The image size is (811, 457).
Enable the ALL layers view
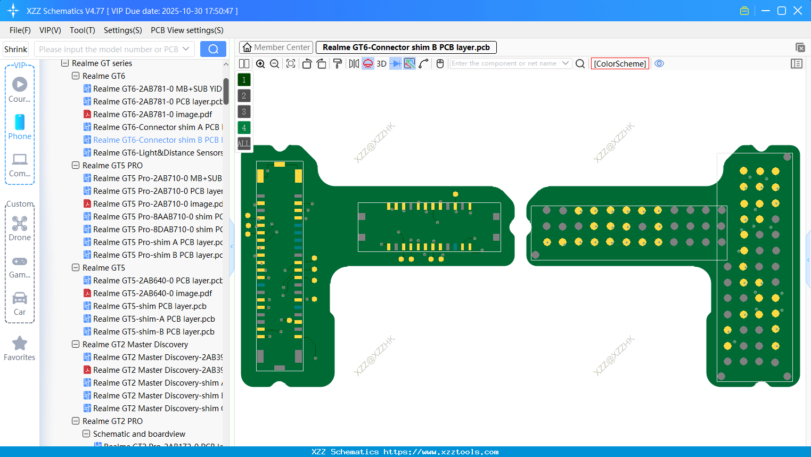click(x=243, y=143)
